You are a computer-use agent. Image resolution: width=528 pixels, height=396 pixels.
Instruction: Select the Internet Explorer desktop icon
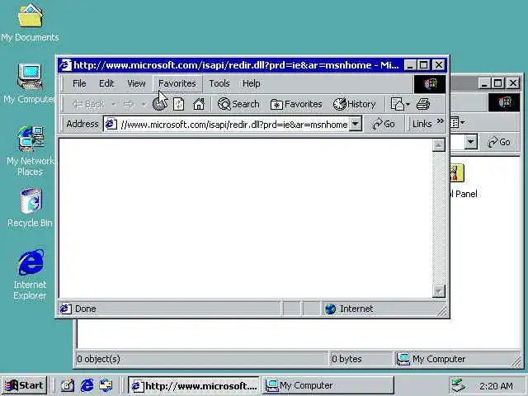(x=30, y=275)
